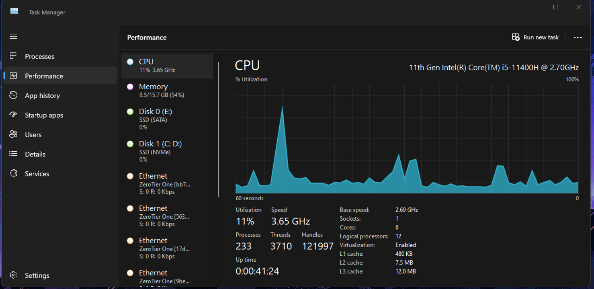Open Startup apps gauge icon
The image size is (594, 289).
coord(13,115)
